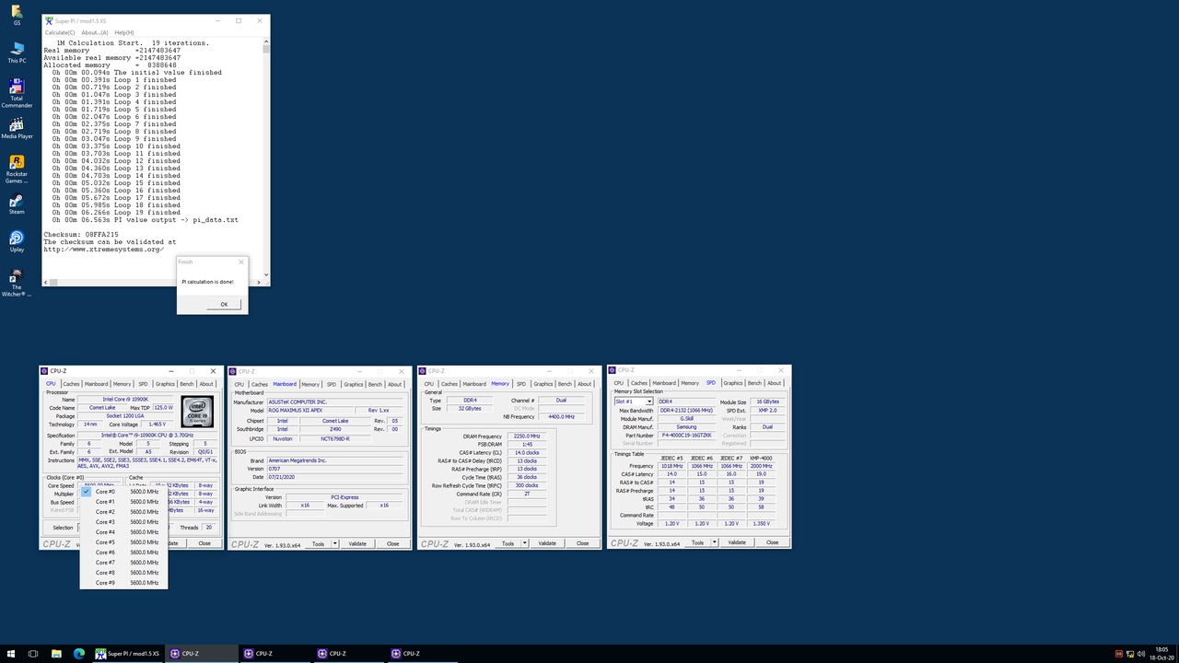Click the DRAM Frequency 2250.0 MHz field
This screenshot has width=1179, height=663.
(x=526, y=436)
